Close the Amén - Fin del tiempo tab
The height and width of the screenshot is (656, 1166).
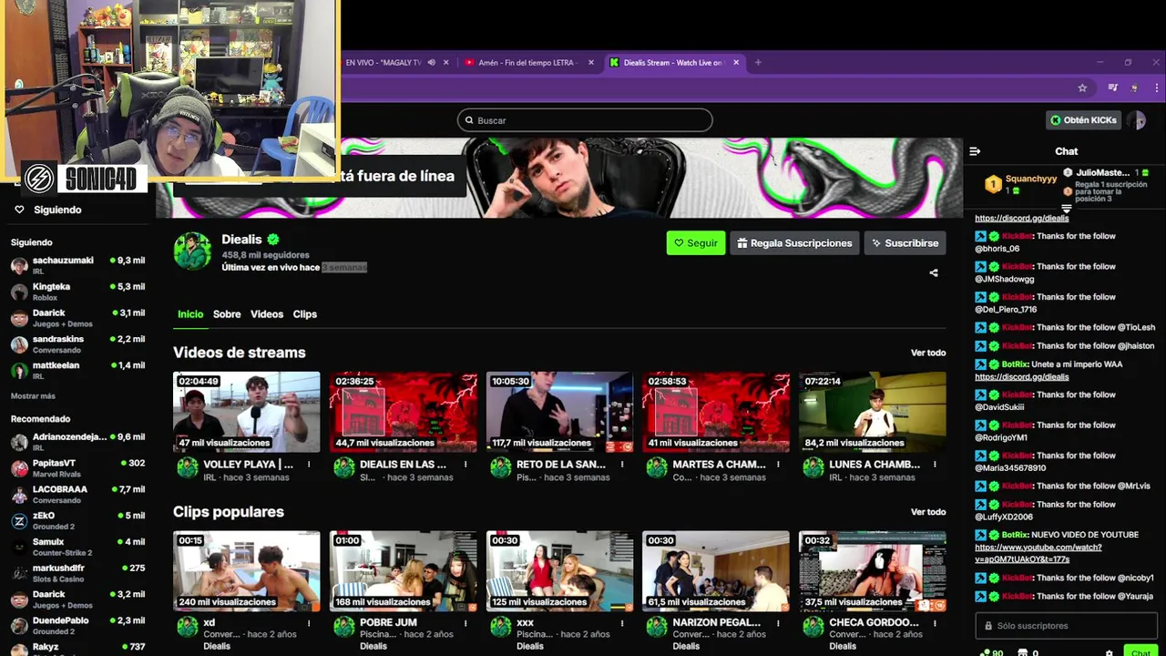point(590,62)
